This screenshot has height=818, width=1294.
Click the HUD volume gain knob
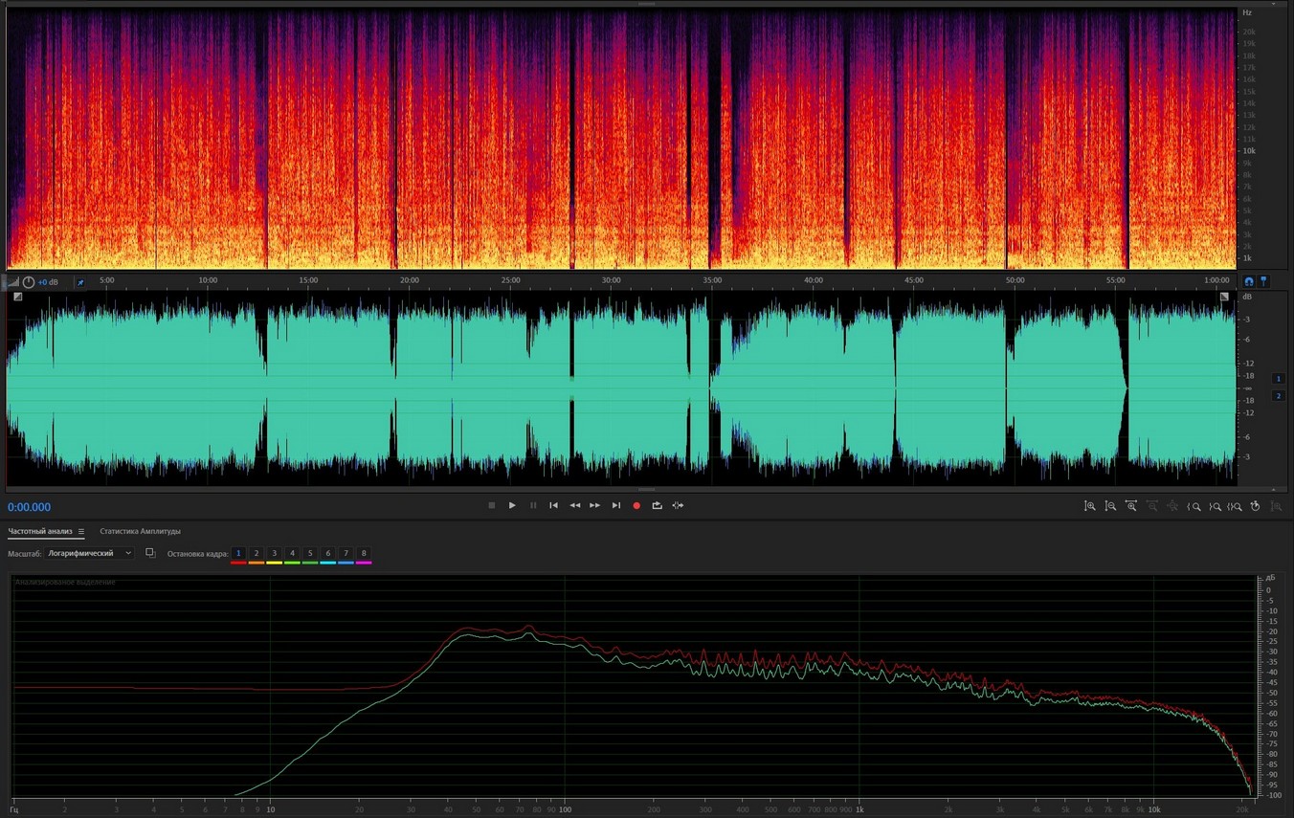click(29, 282)
